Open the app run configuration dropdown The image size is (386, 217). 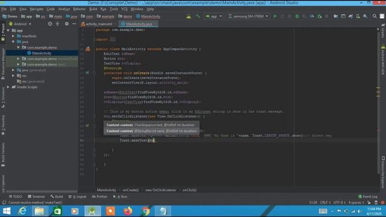tap(214, 16)
